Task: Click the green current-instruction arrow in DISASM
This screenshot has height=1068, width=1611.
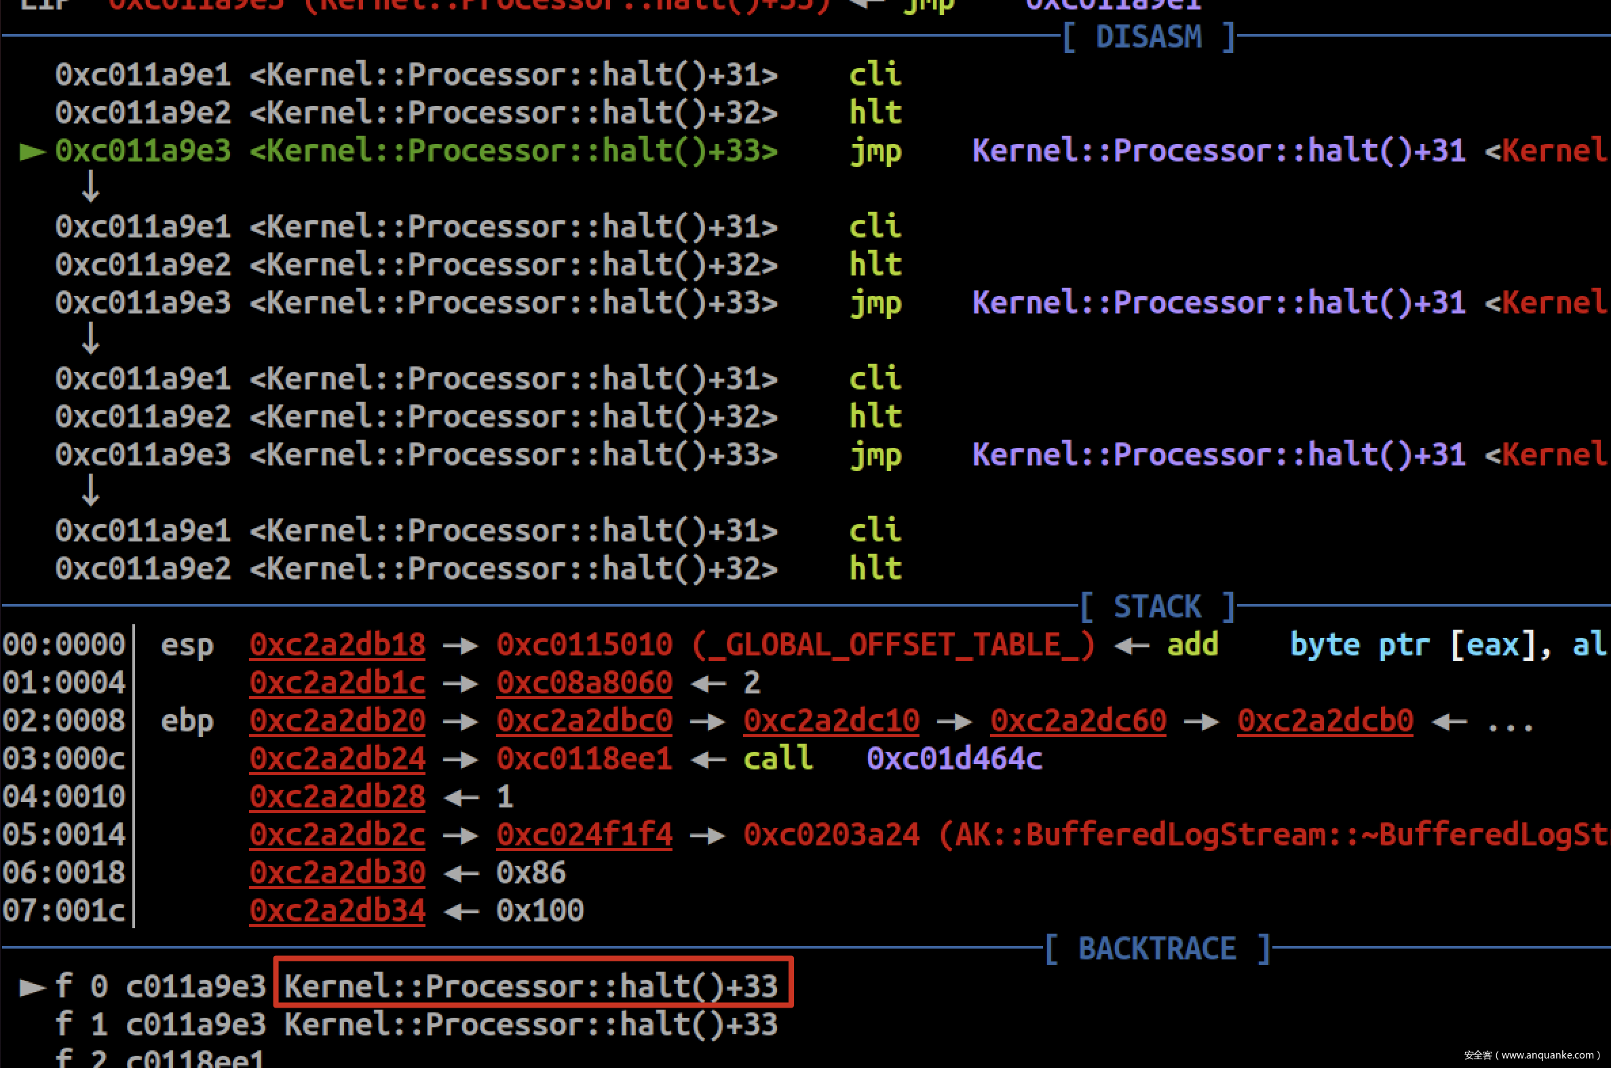Action: 32,151
